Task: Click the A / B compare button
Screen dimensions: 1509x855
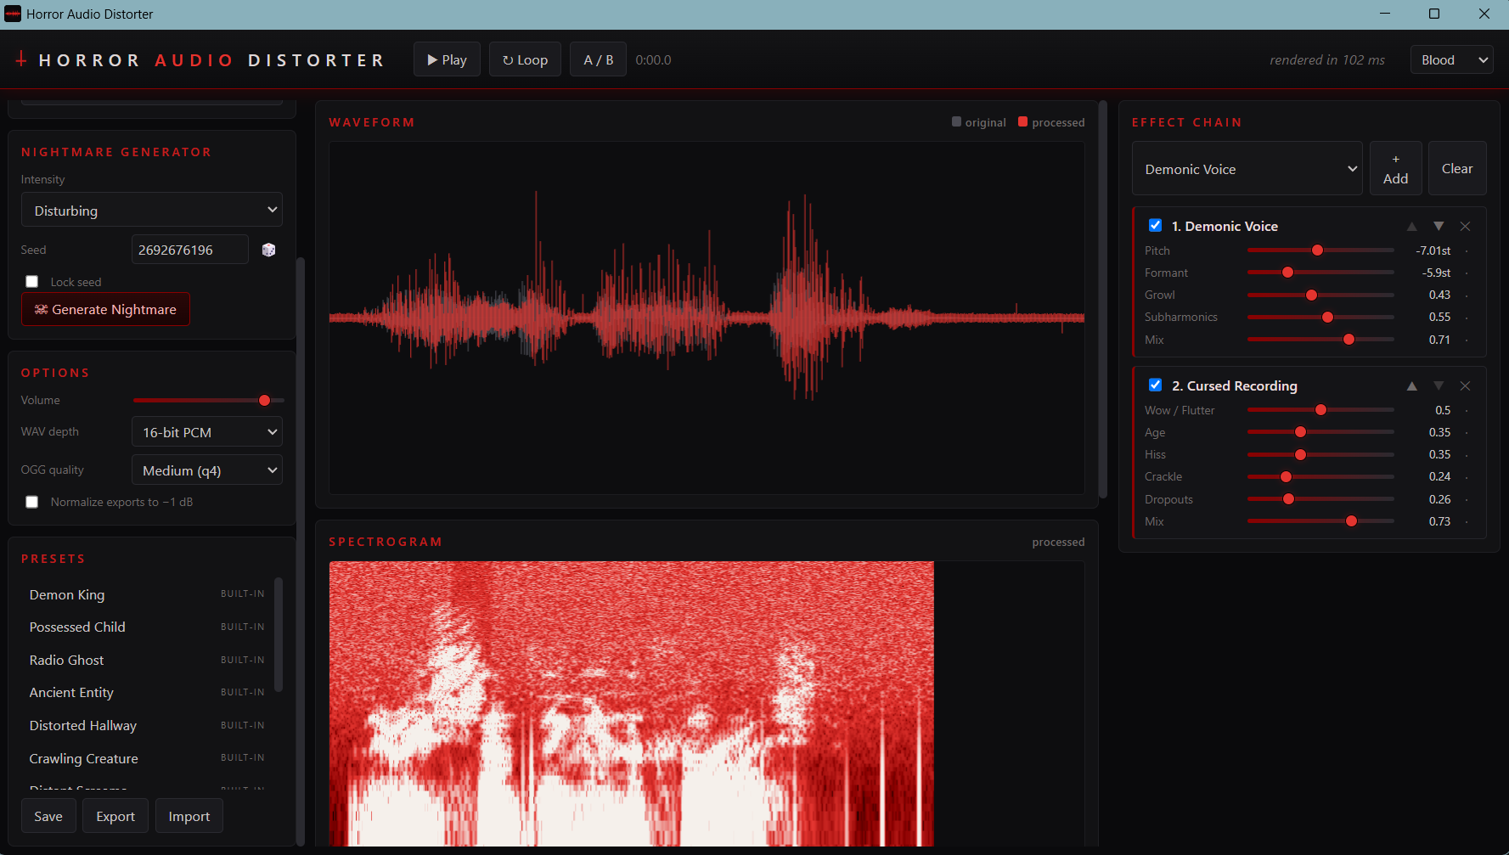Action: tap(598, 59)
